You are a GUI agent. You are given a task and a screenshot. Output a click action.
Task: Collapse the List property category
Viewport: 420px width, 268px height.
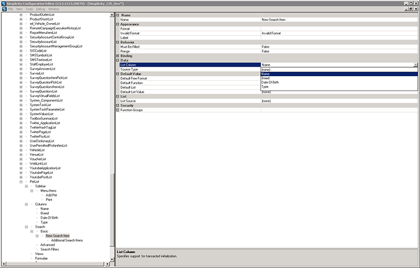[x=117, y=96]
